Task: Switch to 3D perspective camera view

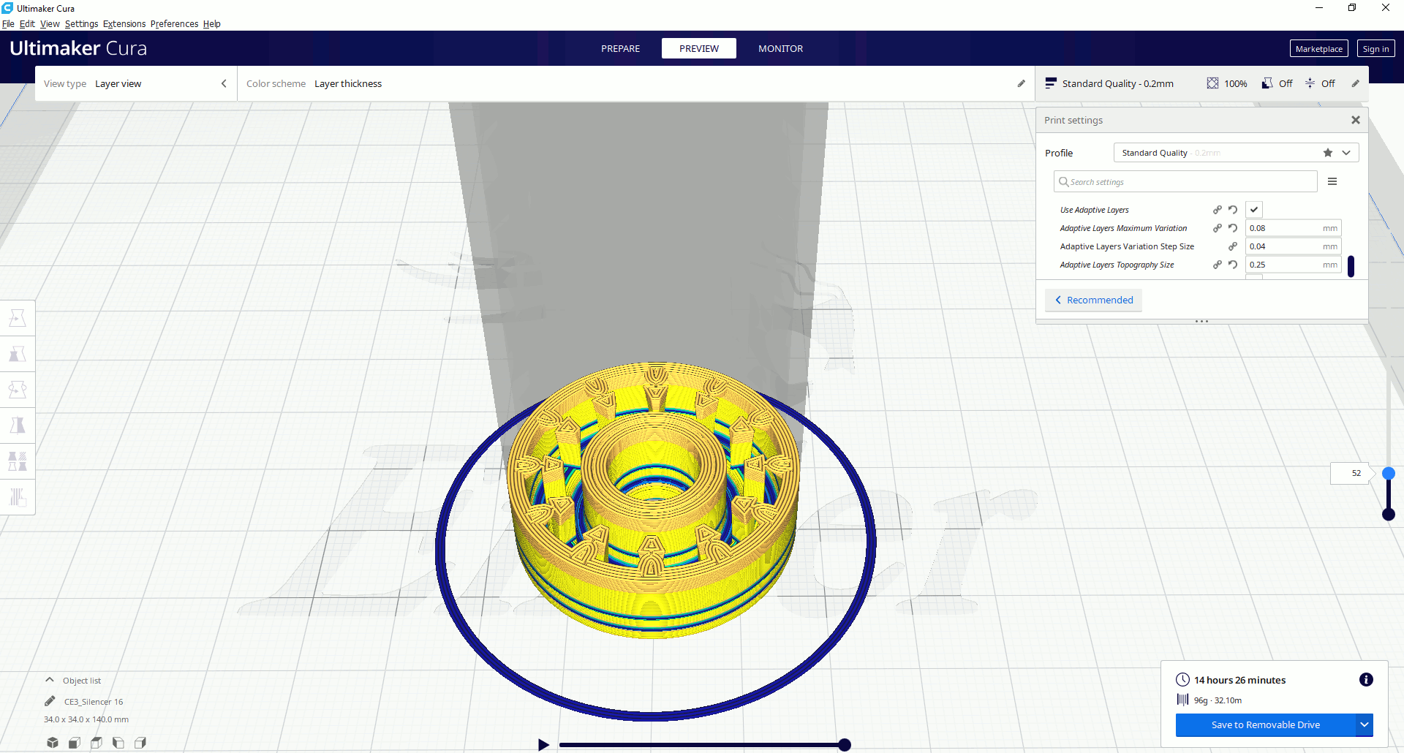Action: click(x=53, y=743)
